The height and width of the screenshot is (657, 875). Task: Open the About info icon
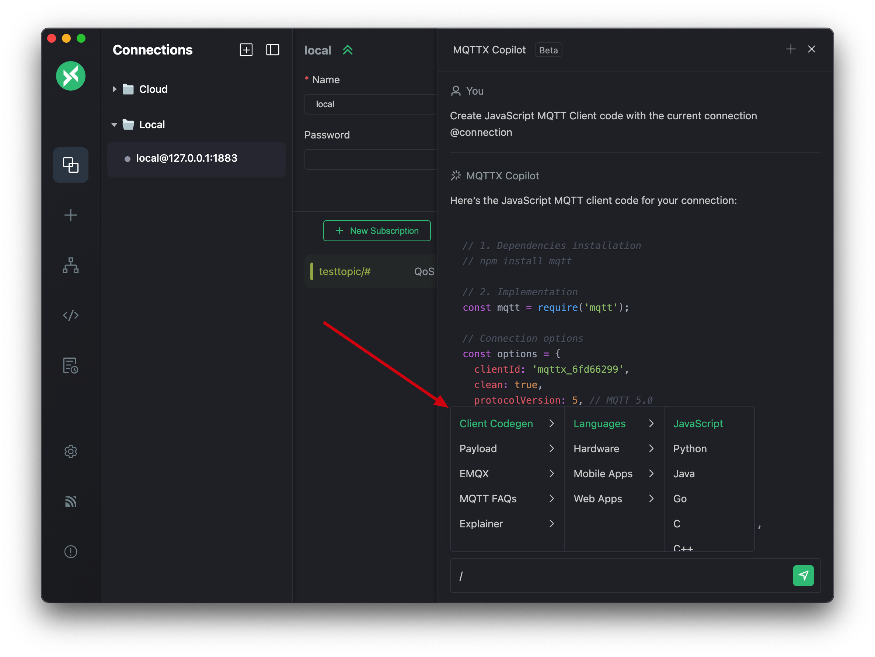(x=70, y=551)
